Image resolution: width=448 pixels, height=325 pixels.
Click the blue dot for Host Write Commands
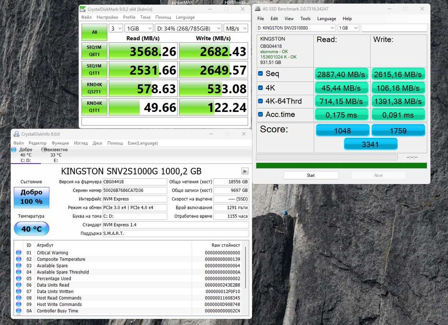coord(19,304)
